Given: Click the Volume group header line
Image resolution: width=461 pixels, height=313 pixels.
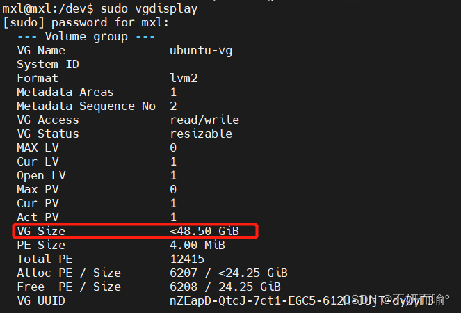Looking at the screenshot, I should [x=86, y=37].
